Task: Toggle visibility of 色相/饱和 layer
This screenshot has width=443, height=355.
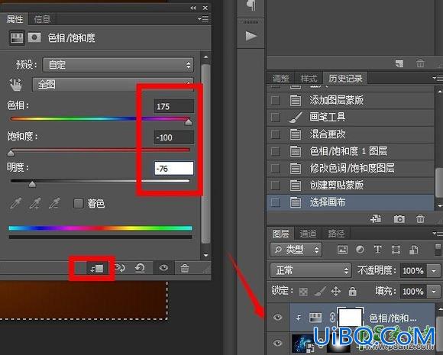Action: [277, 318]
